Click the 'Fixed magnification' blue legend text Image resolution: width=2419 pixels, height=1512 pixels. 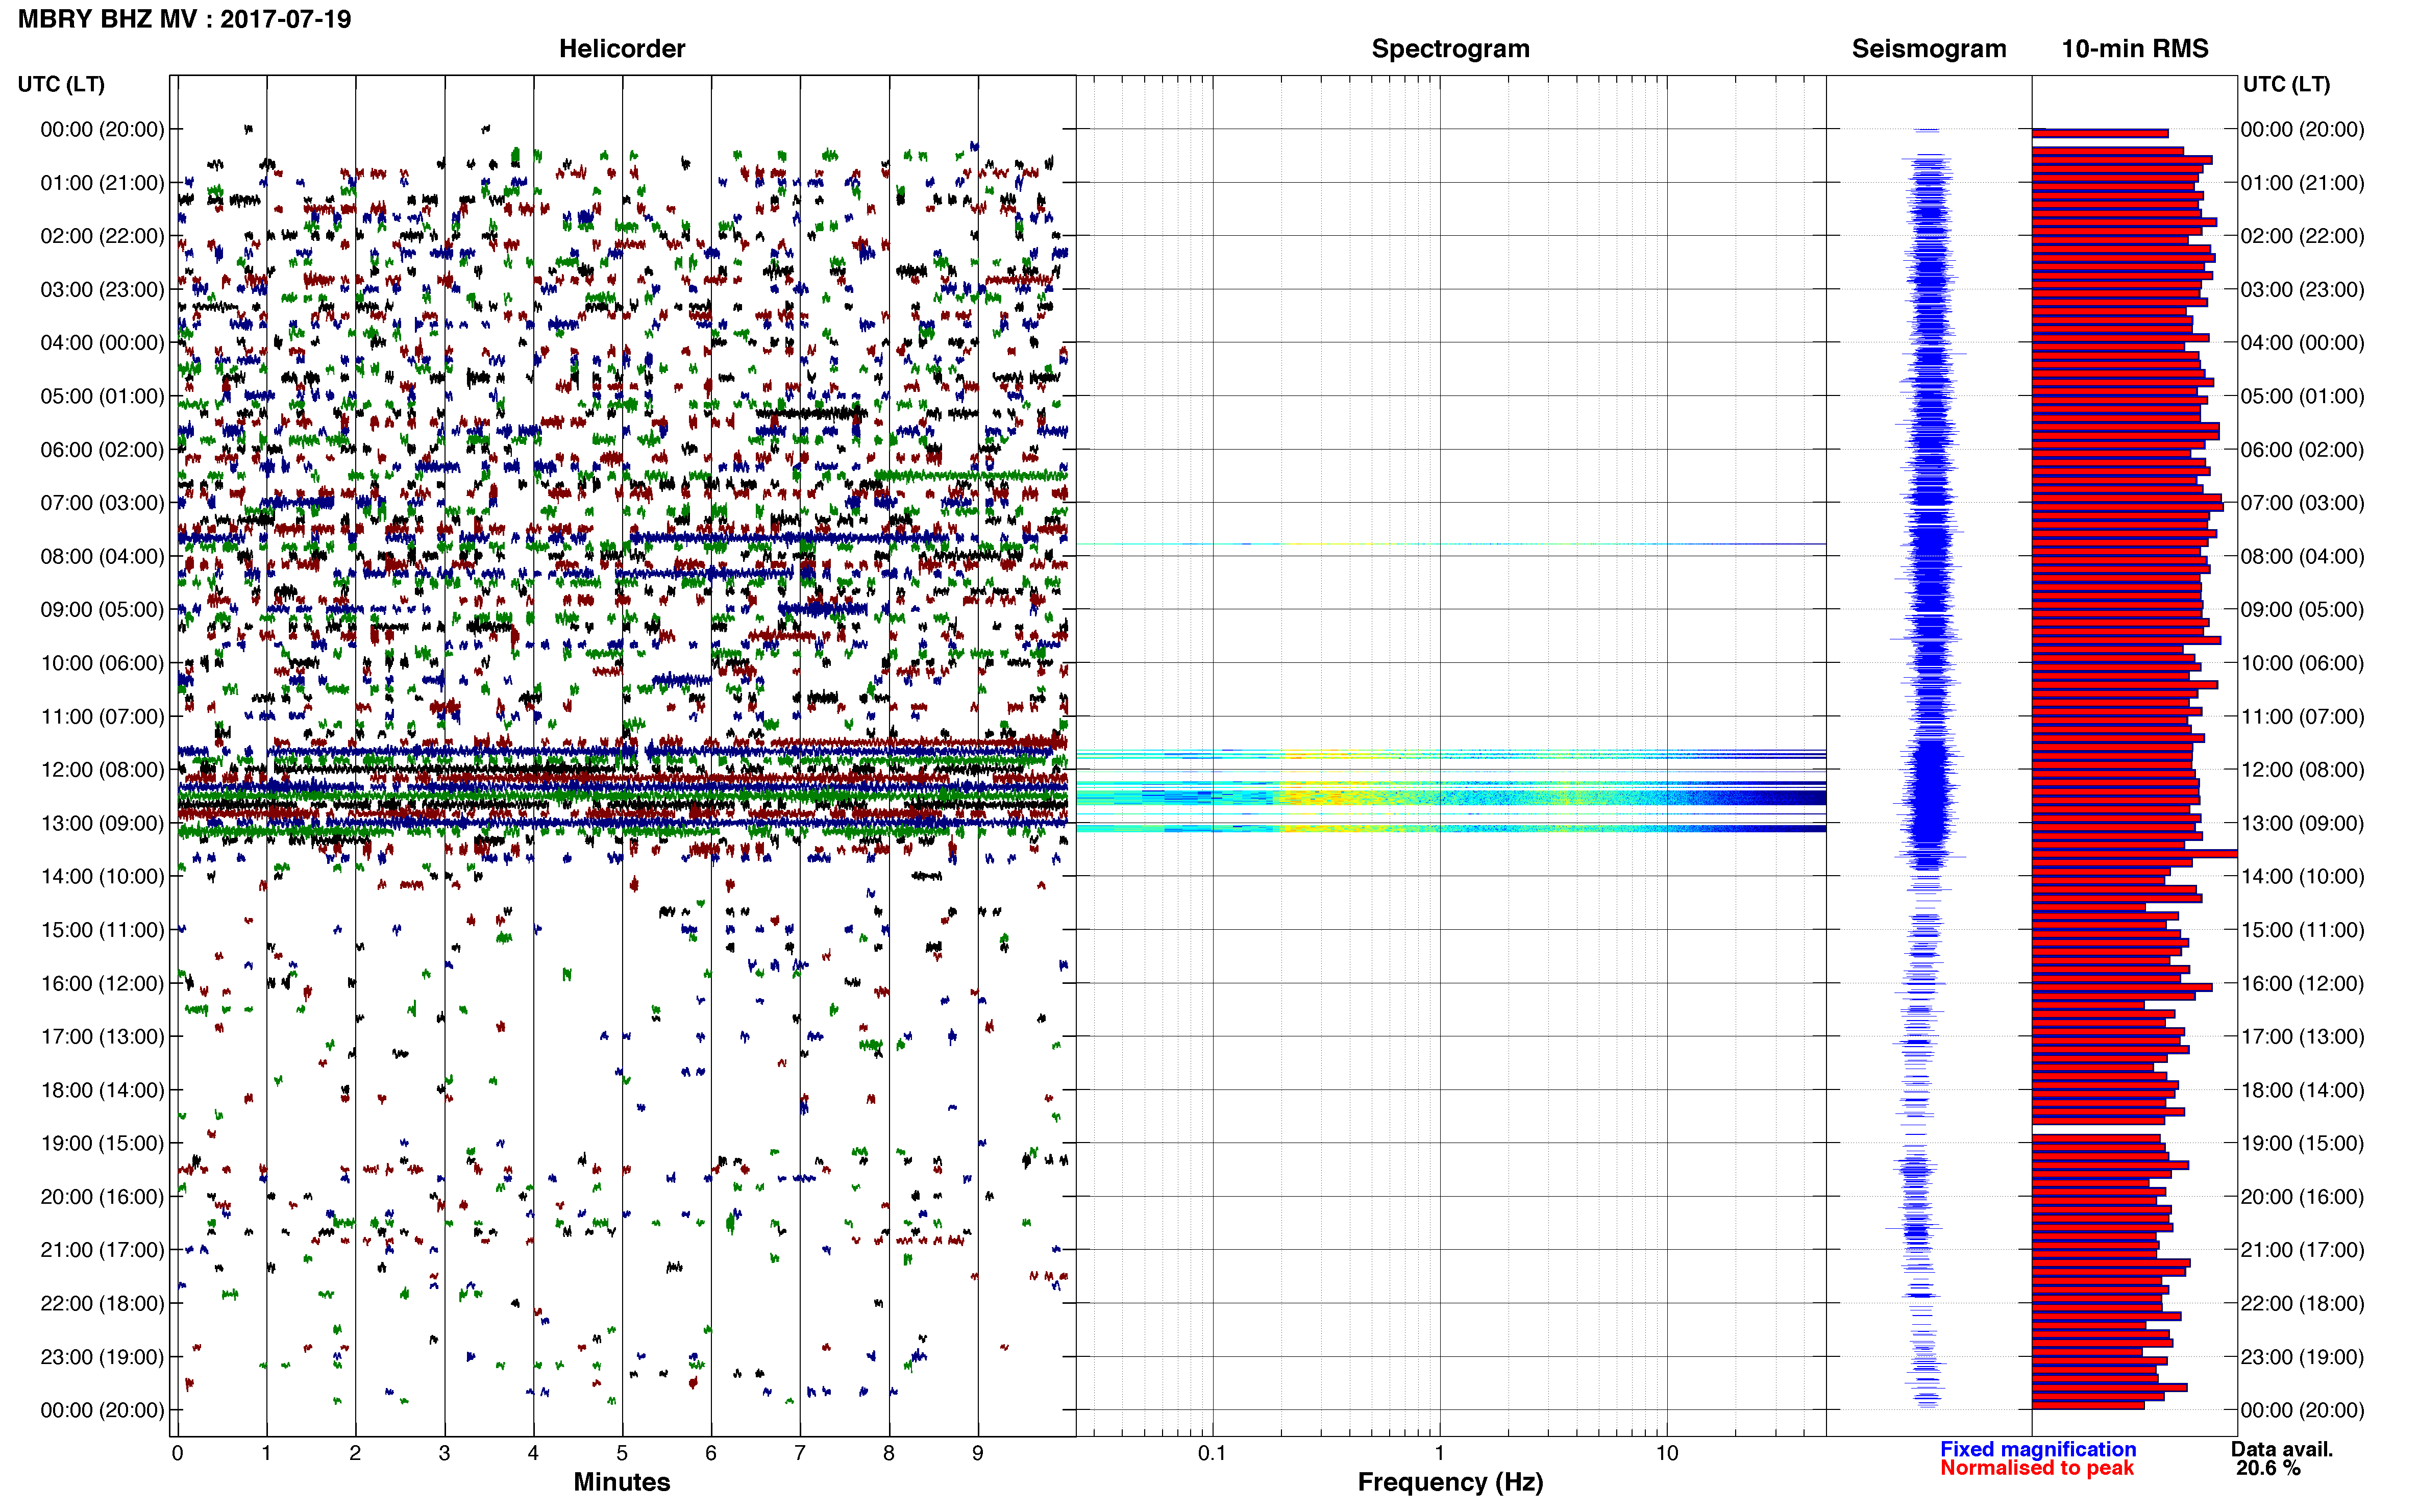click(x=2038, y=1449)
